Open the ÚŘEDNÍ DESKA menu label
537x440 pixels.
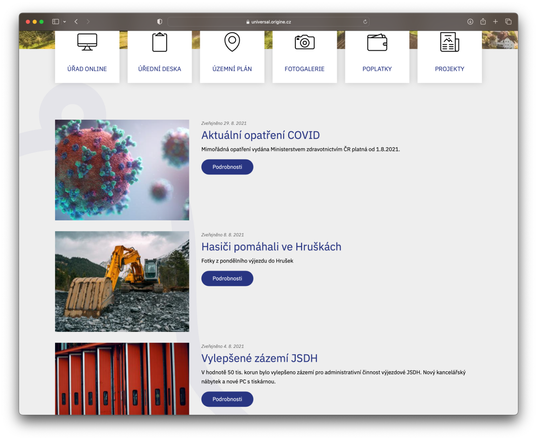coord(160,69)
